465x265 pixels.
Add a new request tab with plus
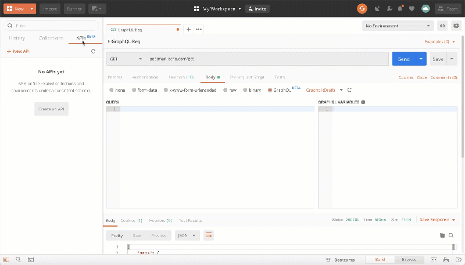188,29
